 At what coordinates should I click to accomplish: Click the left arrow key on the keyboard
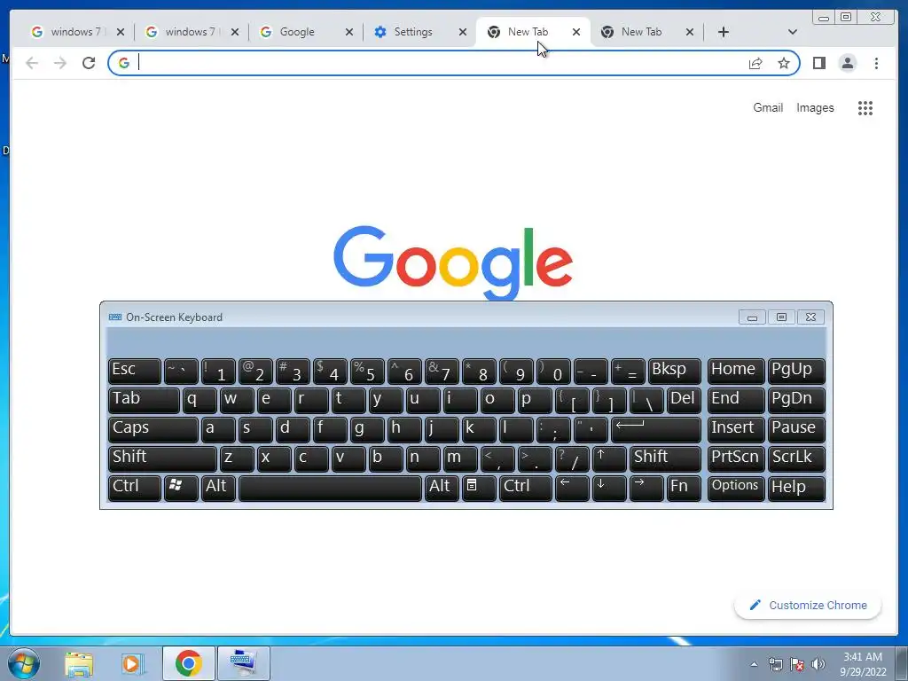click(572, 489)
